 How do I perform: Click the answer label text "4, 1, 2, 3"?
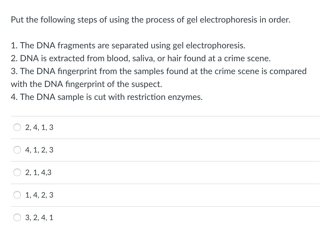pos(39,150)
